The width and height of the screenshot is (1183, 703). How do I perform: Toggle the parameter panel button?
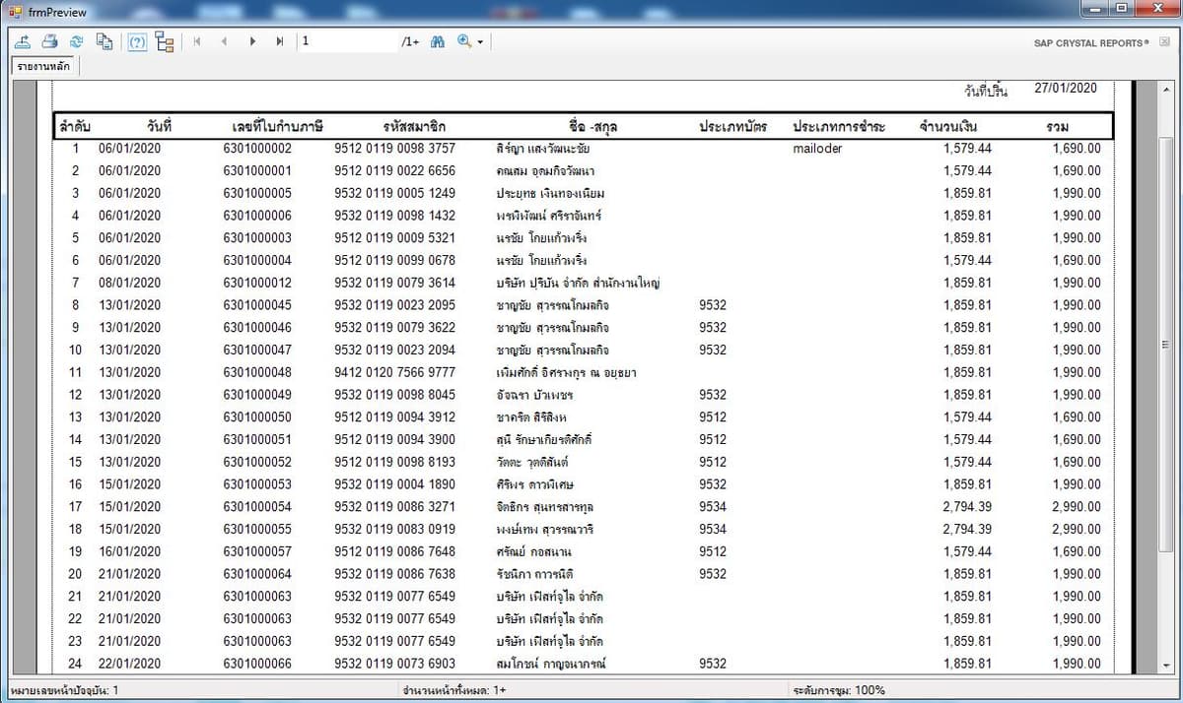click(138, 42)
